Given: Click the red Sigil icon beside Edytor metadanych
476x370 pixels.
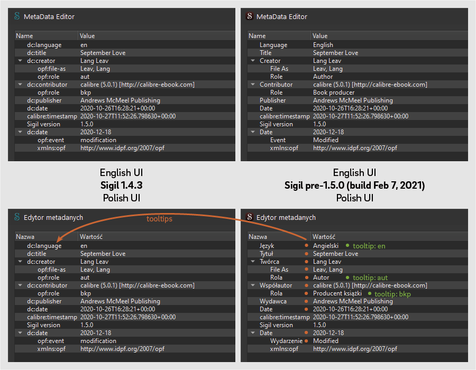Looking at the screenshot, I should point(250,217).
